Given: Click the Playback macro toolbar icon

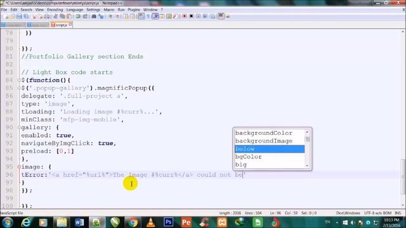Looking at the screenshot, I should (x=198, y=16).
